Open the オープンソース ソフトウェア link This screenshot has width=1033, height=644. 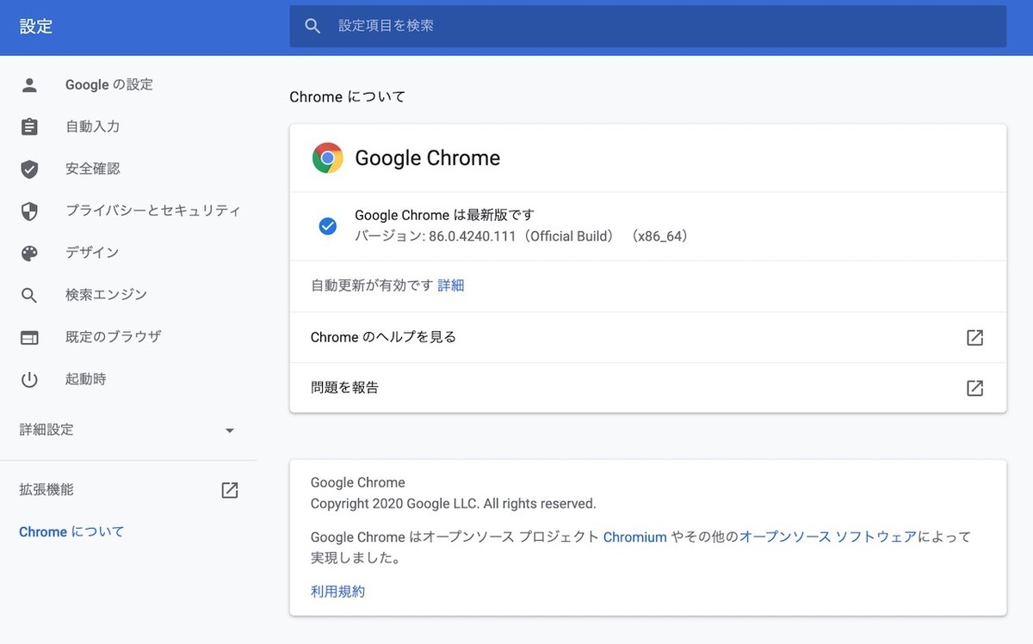[x=828, y=537]
